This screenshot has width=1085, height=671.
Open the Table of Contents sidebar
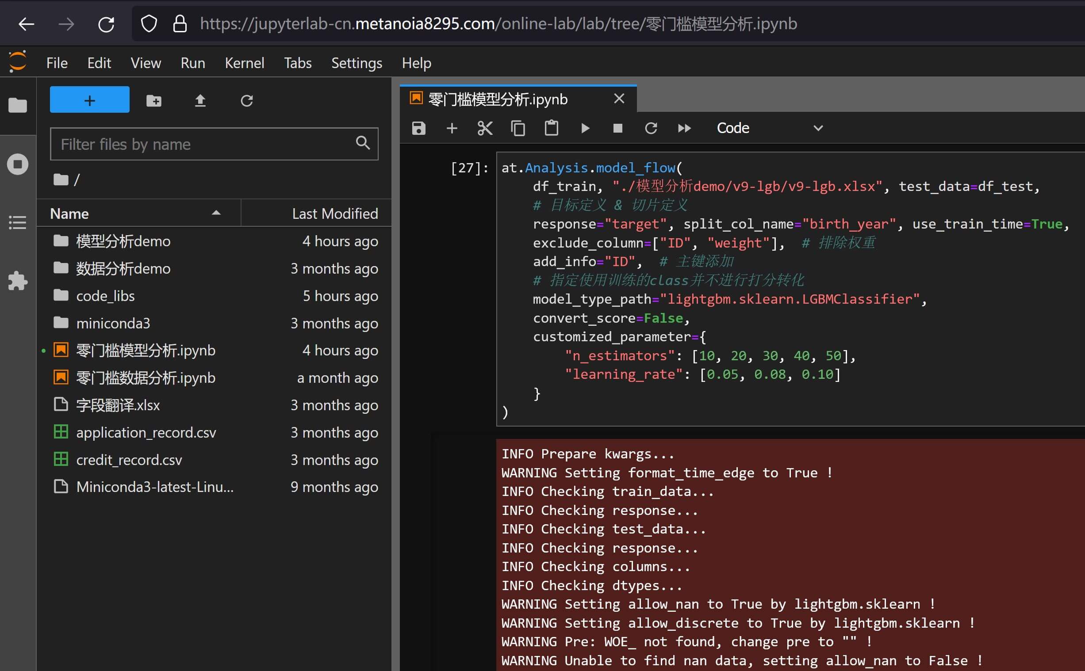18,223
